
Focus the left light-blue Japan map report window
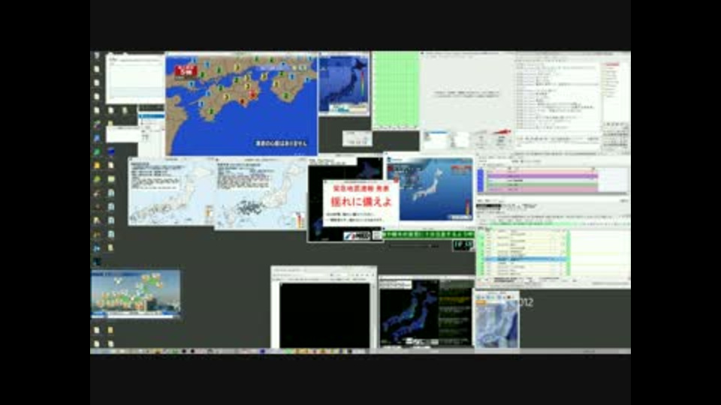click(x=171, y=191)
